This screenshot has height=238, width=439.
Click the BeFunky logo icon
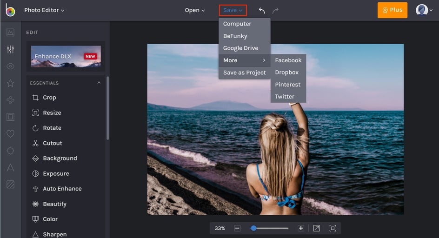coord(10,10)
